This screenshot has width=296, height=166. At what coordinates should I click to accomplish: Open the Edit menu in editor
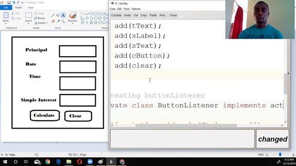(x=119, y=9)
